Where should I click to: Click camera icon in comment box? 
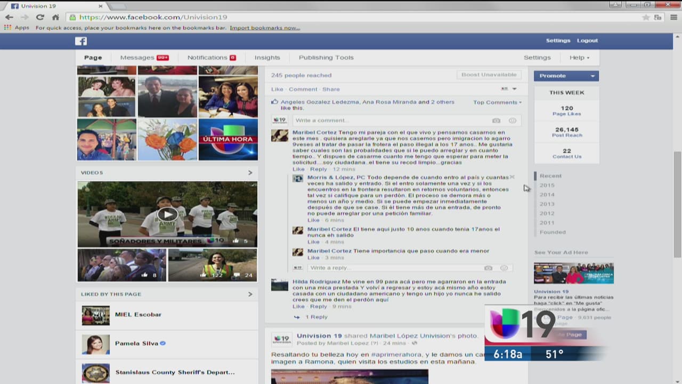(496, 121)
